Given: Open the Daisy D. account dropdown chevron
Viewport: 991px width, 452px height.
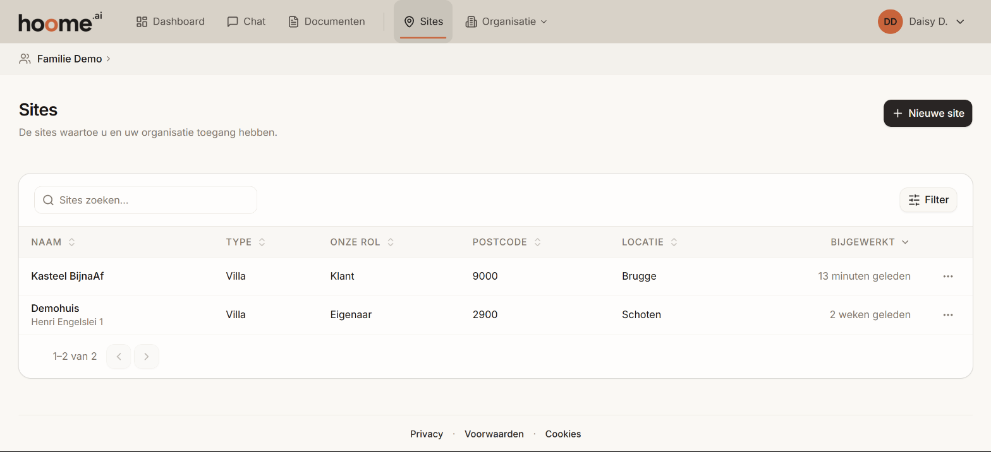Looking at the screenshot, I should 960,21.
